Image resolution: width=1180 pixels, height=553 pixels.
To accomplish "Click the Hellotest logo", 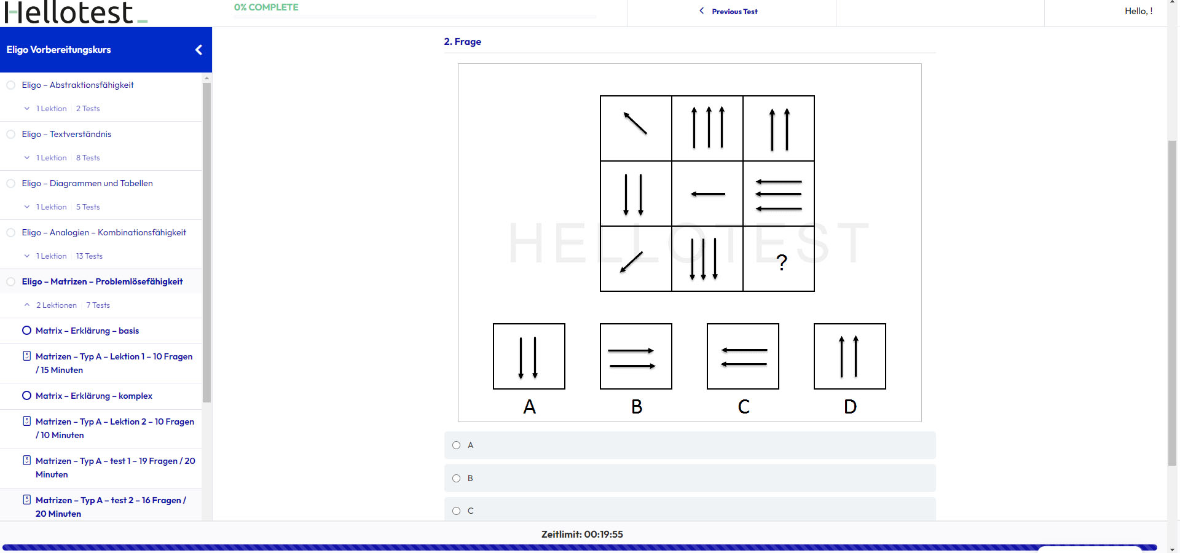I will 76,12.
